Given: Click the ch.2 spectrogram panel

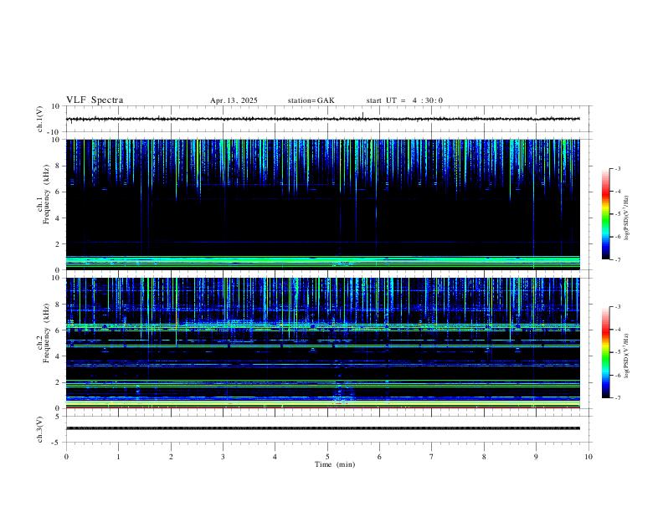Looking at the screenshot, I should [x=322, y=343].
